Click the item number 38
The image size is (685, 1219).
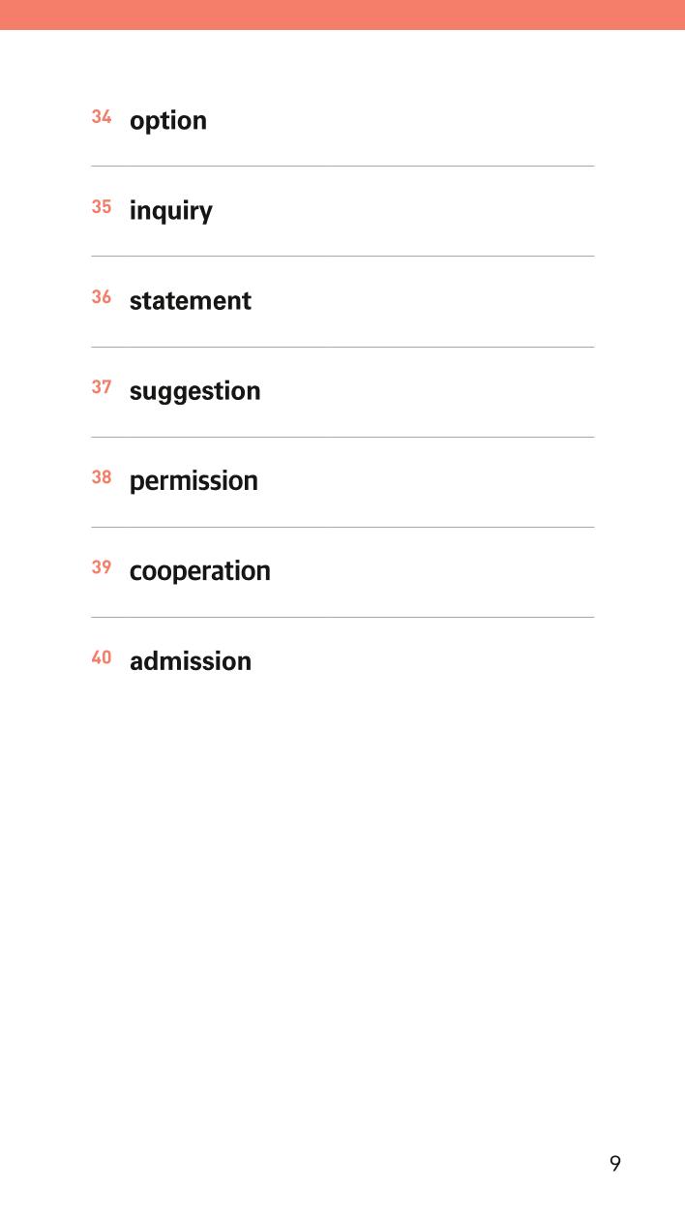102,477
